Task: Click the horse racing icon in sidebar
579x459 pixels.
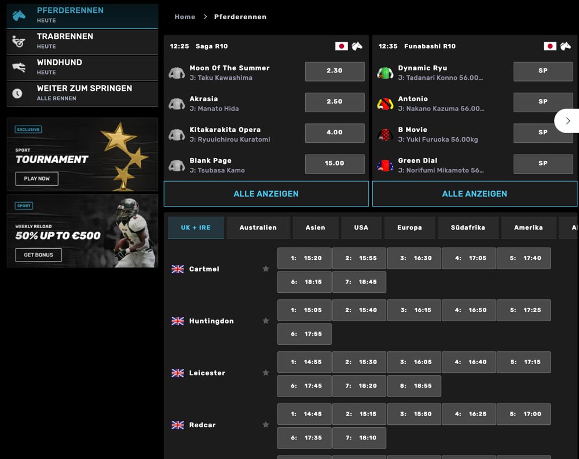Action: (19, 16)
